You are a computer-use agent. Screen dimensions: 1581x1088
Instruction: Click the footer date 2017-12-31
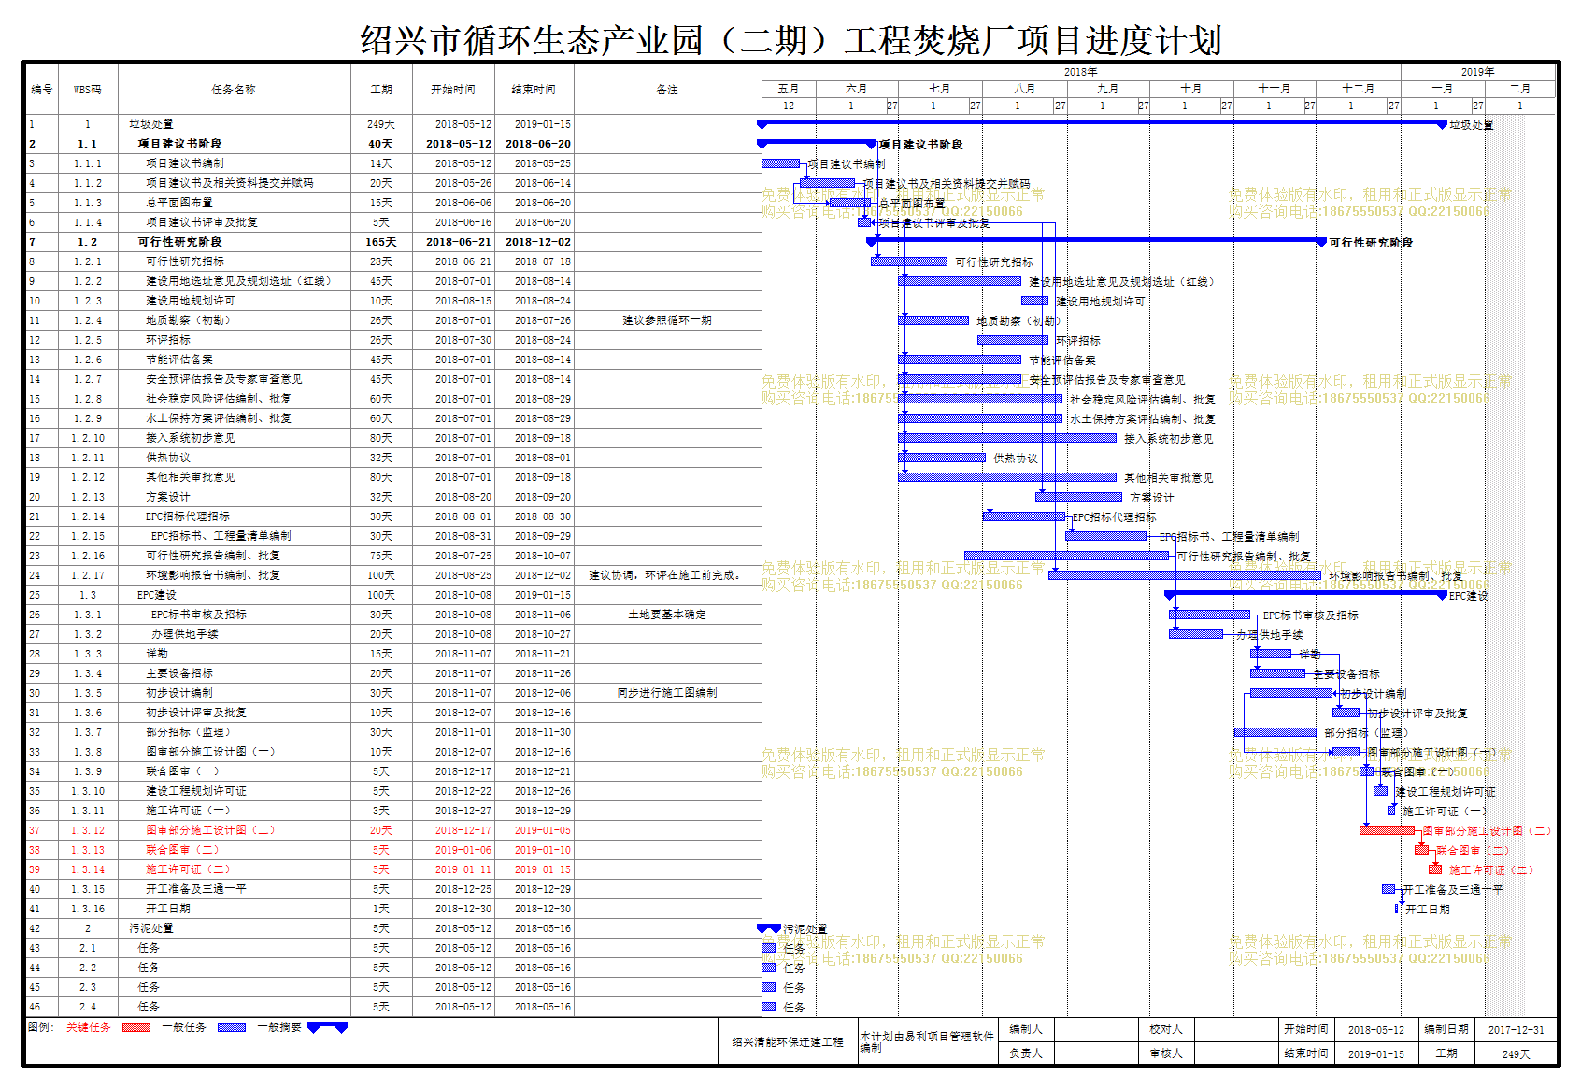(x=1516, y=1030)
